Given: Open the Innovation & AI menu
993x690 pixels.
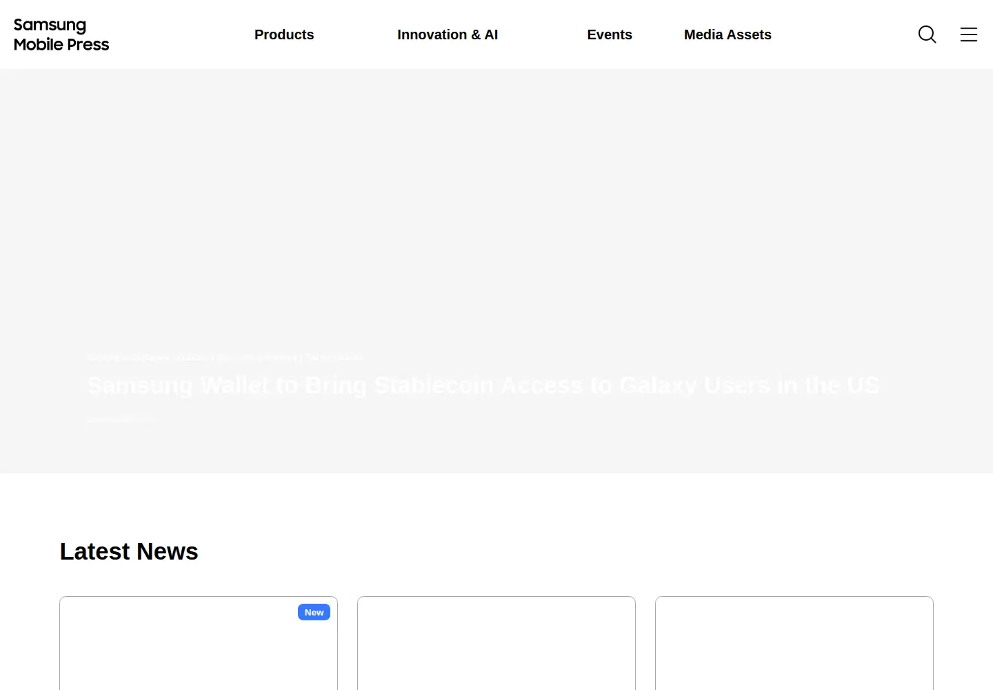Looking at the screenshot, I should pos(448,34).
